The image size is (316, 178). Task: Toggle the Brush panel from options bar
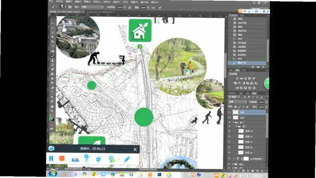pyautogui.click(x=70, y=7)
